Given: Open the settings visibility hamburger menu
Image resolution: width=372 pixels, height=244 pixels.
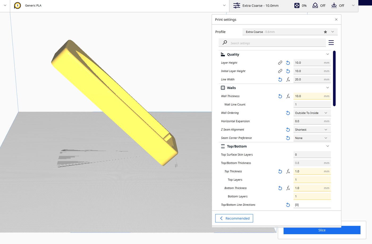Looking at the screenshot, I should coord(331,42).
